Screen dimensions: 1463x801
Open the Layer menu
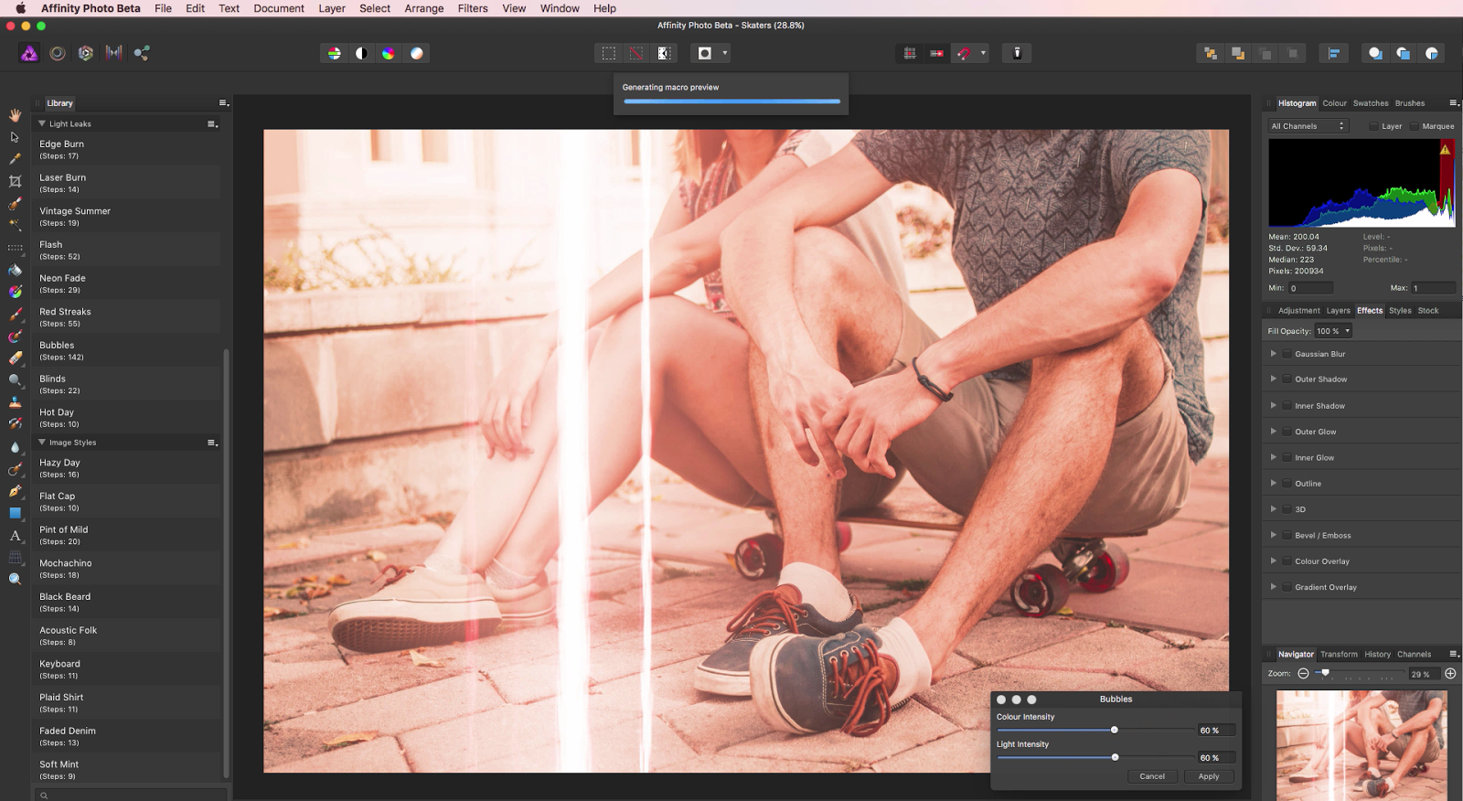(x=332, y=8)
